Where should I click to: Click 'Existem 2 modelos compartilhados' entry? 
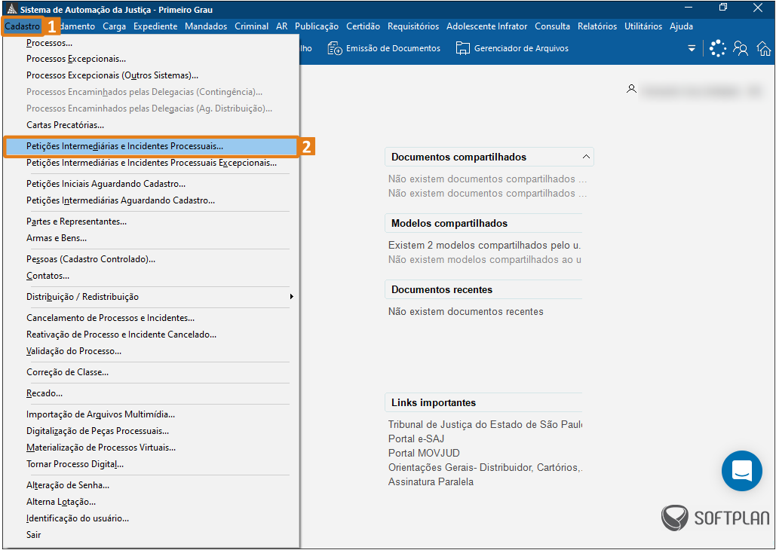click(x=484, y=246)
